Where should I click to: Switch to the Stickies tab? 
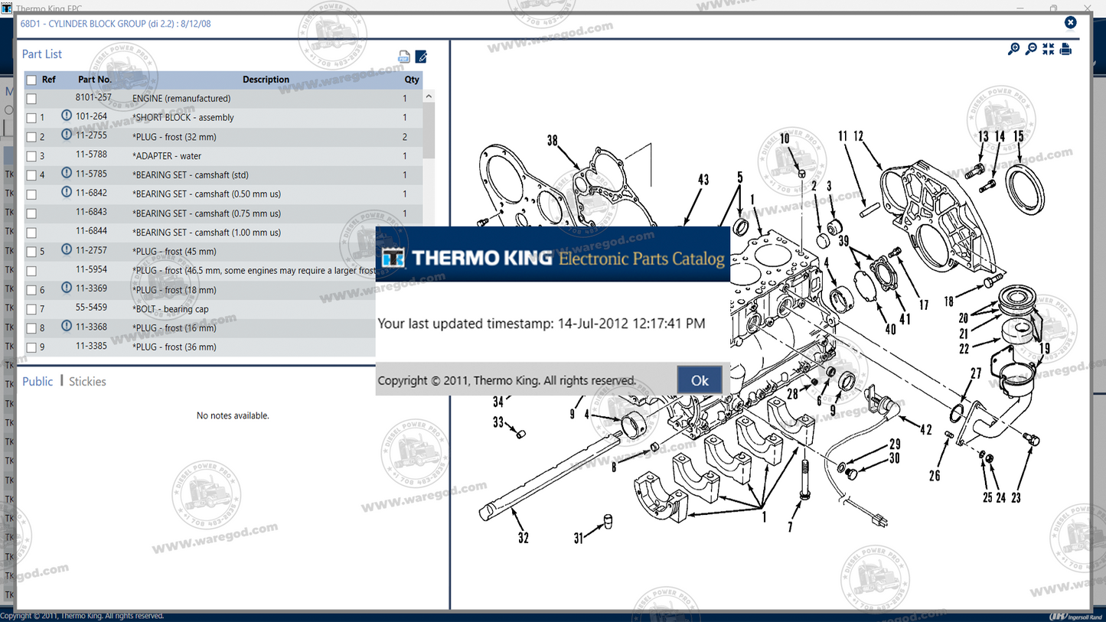(86, 381)
